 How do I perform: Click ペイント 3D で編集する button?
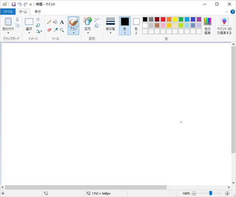224,26
